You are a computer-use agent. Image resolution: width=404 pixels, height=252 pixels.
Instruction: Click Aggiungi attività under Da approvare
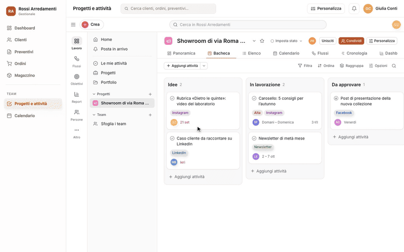tap(350, 137)
